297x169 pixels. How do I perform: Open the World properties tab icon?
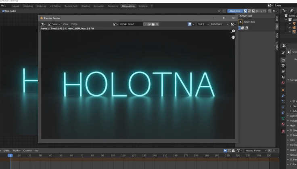pos(283,83)
